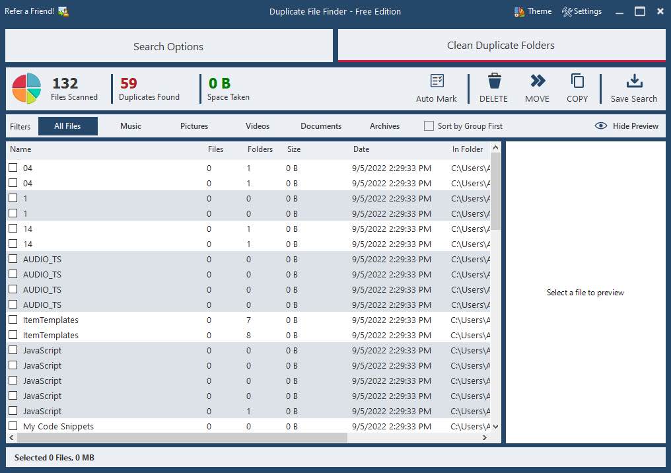Viewport: 671px width, 473px height.
Task: Sort list by In Folder column header
Action: point(468,149)
